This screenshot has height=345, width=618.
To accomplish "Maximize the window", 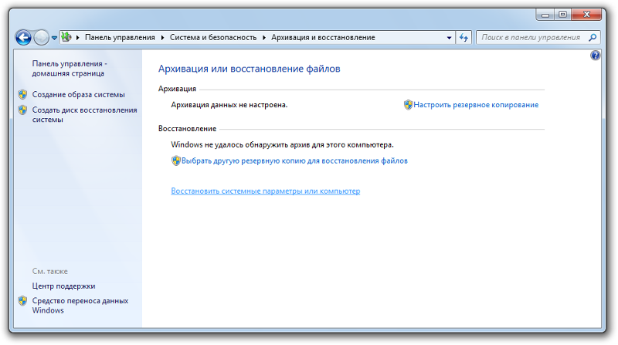I will pyautogui.click(x=563, y=15).
